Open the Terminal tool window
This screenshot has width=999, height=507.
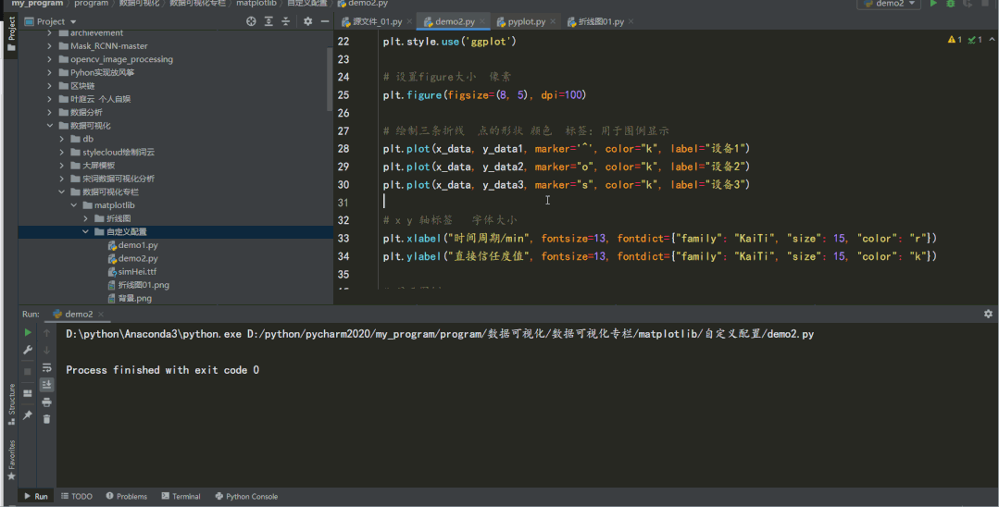(x=181, y=496)
